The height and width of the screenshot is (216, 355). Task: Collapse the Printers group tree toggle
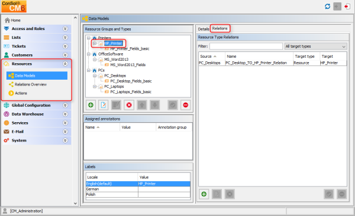(89, 38)
